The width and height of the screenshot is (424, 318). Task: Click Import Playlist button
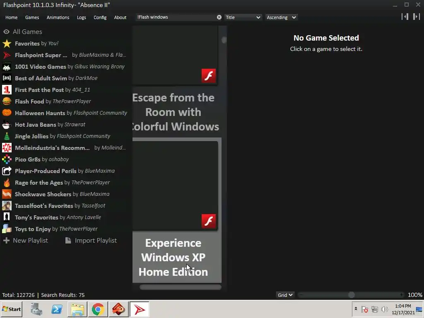point(91,241)
